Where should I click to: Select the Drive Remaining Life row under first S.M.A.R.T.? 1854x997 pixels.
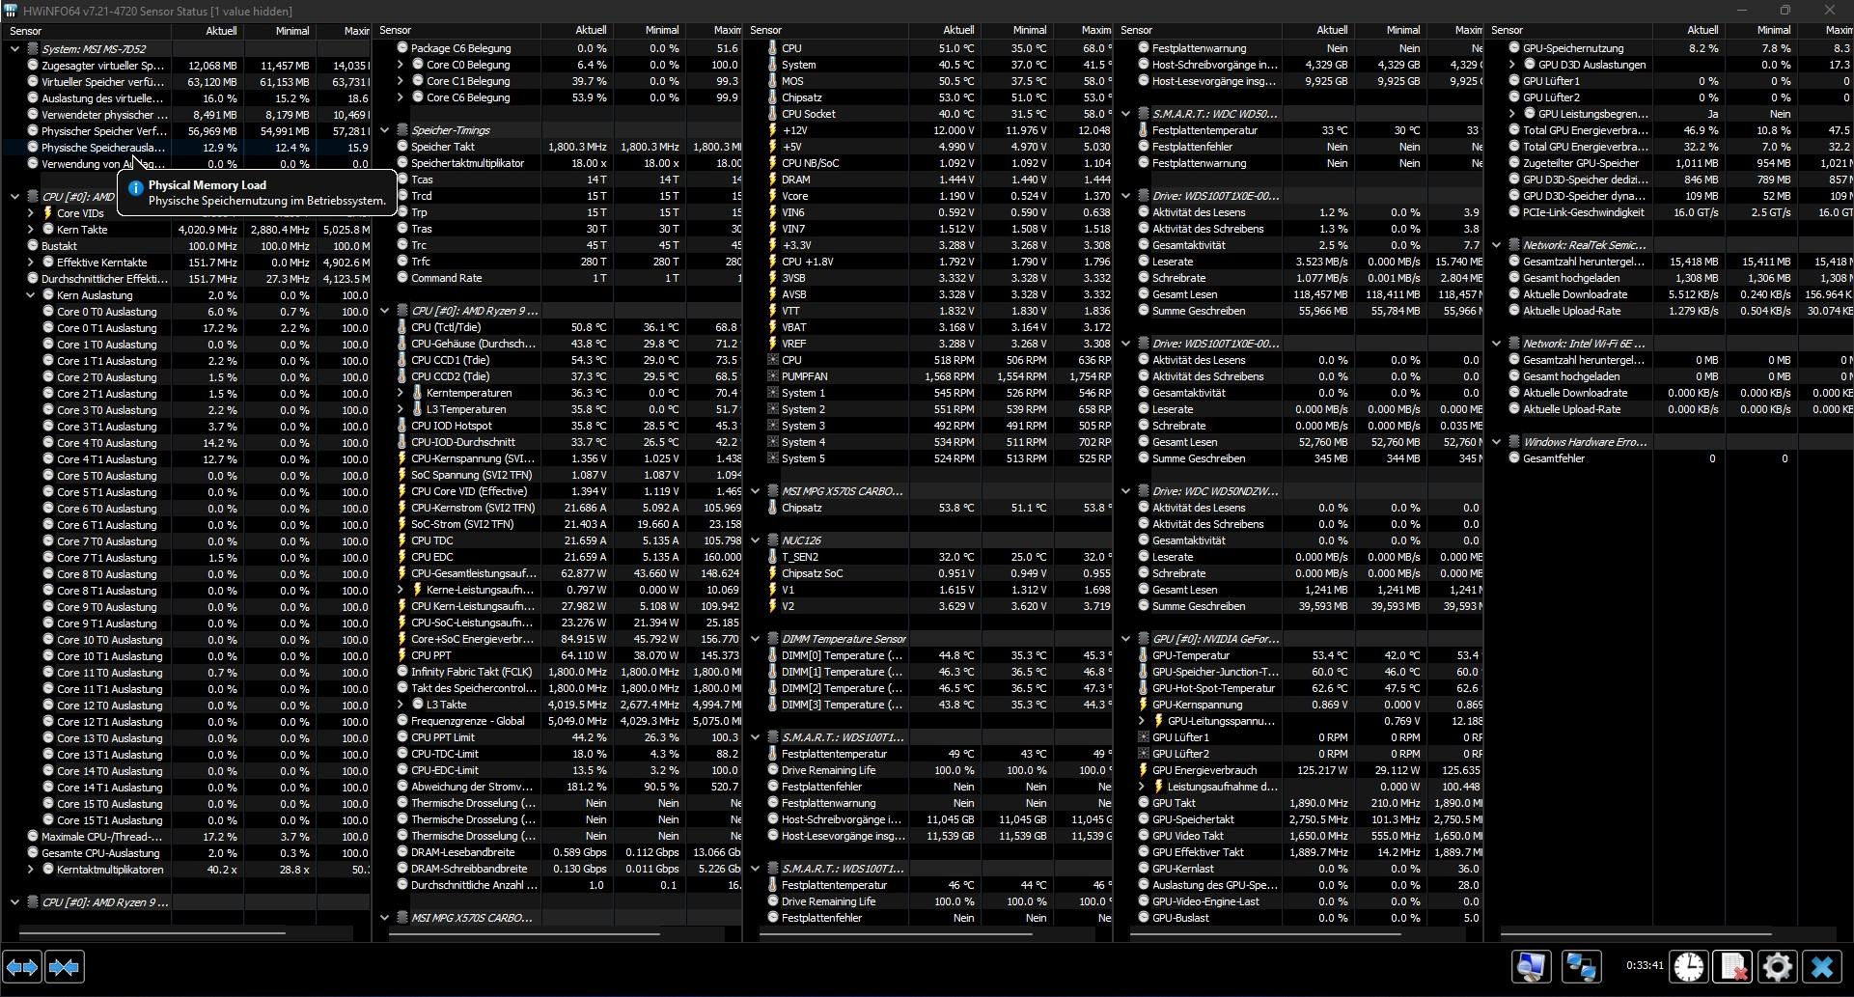pos(928,770)
